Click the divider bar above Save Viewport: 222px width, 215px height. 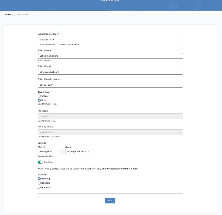pos(110,193)
